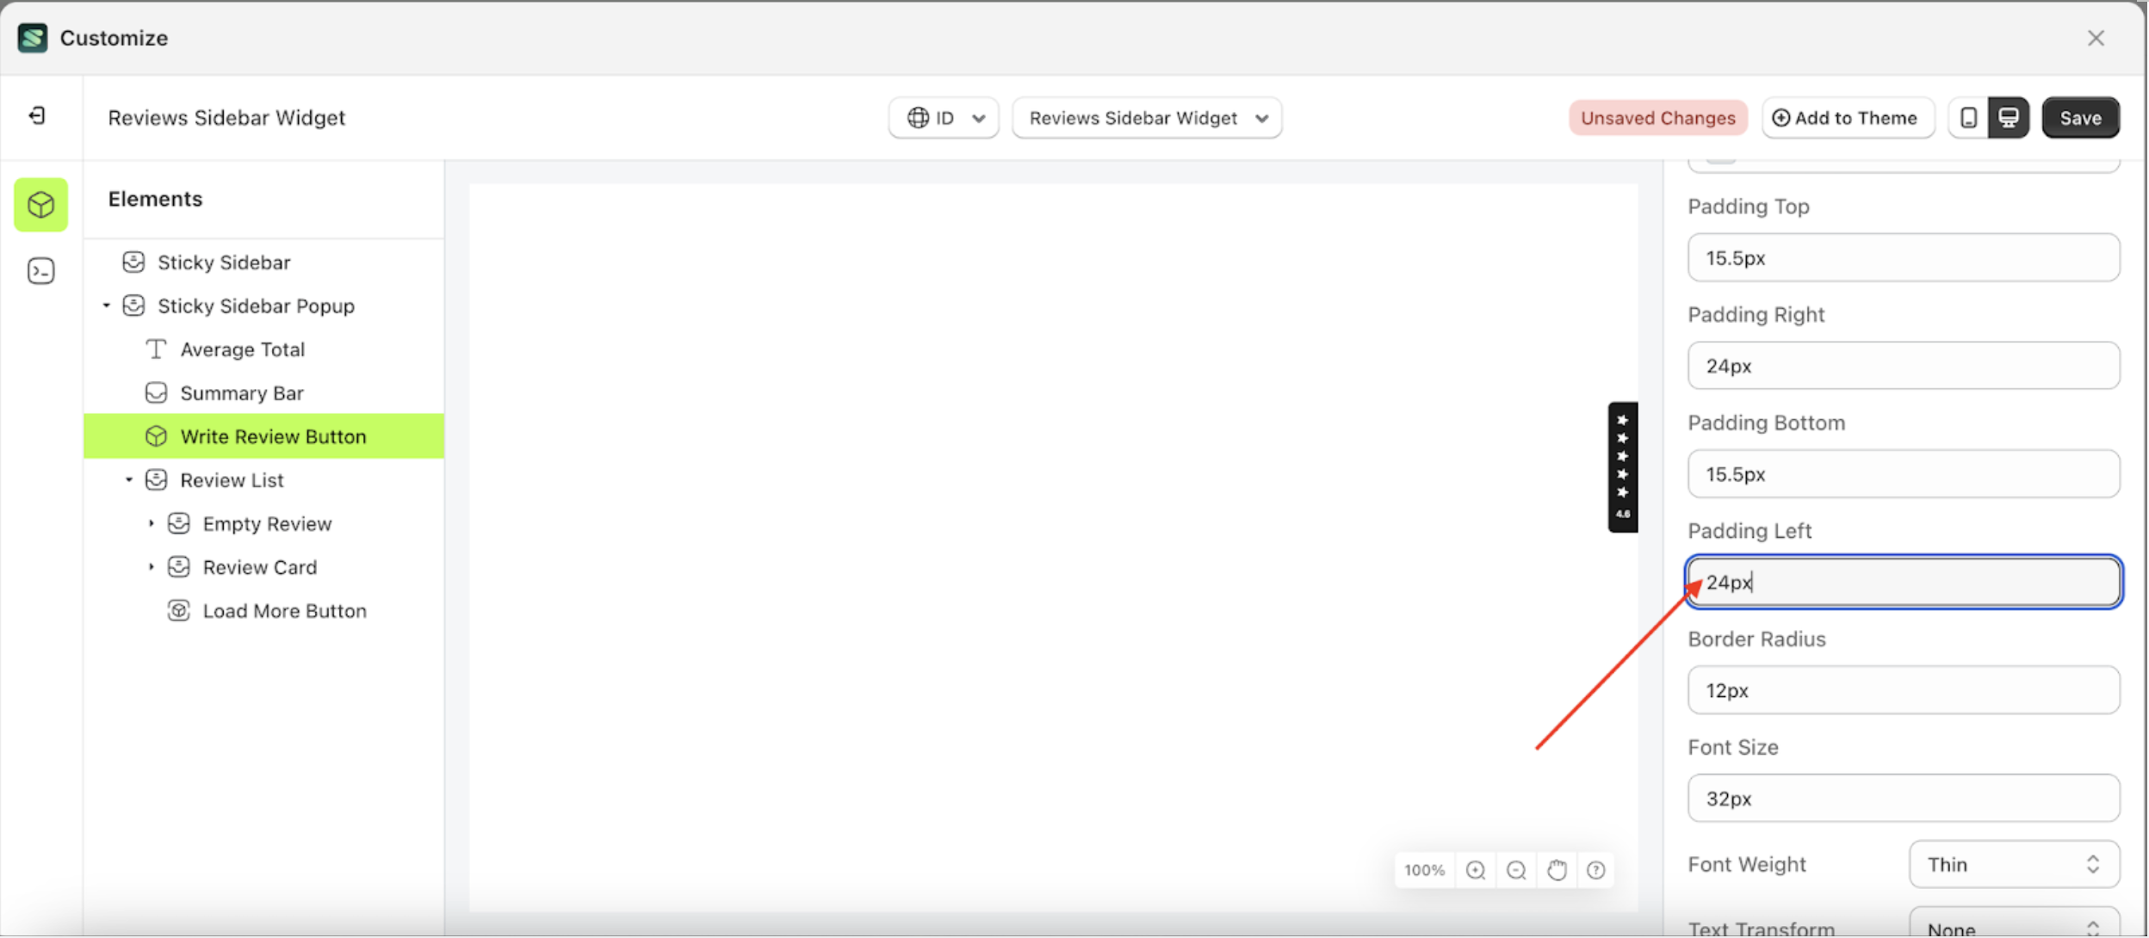Viewport: 2149px width, 938px height.
Task: Click the exit editor icon above Elements panel
Action: (35, 115)
